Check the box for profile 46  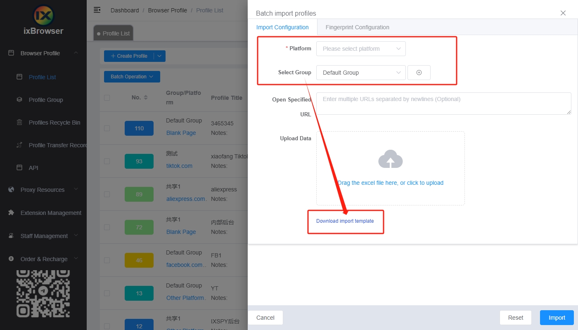(x=107, y=260)
